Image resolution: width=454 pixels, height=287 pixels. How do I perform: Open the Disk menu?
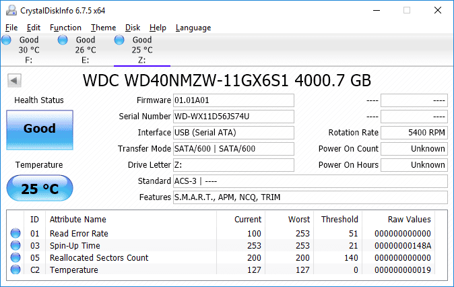(133, 28)
